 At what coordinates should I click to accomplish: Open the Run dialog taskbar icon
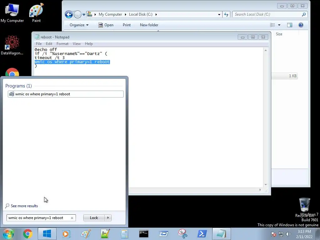(163, 234)
